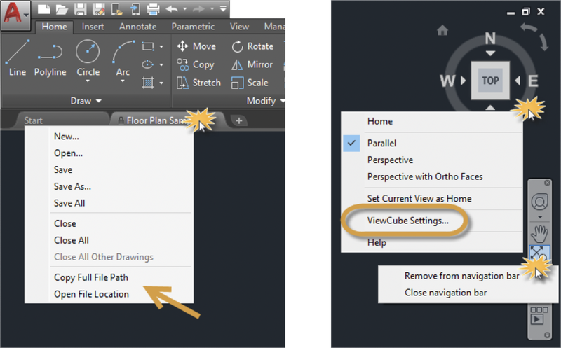The width and height of the screenshot is (561, 348).
Task: Click the Zoom Extents icon on navigation bar
Action: [x=539, y=252]
